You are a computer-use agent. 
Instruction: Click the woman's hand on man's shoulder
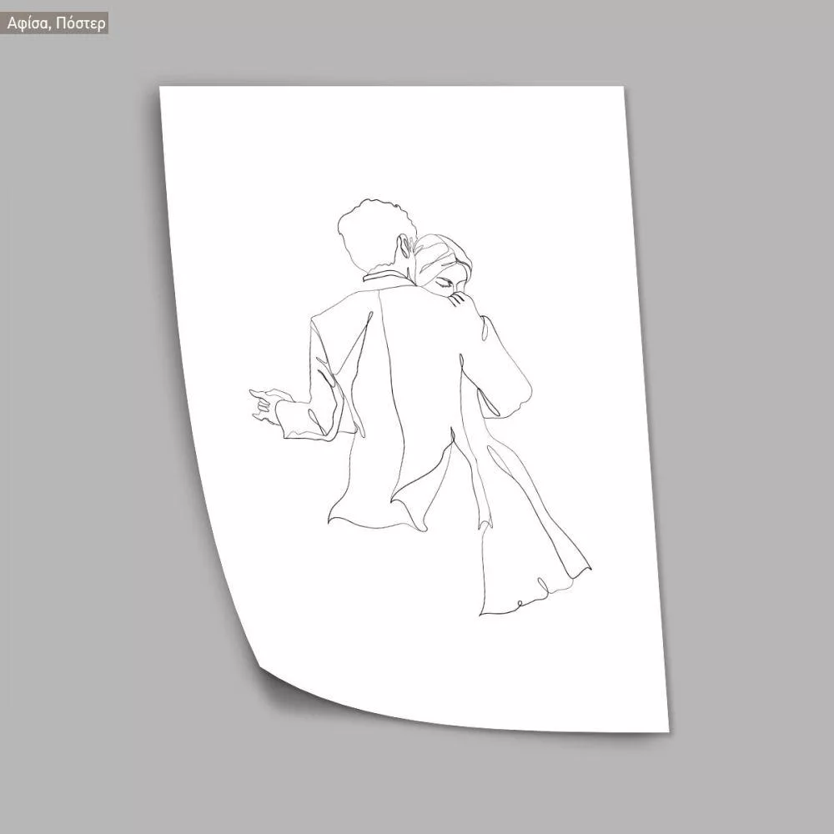click(x=457, y=299)
